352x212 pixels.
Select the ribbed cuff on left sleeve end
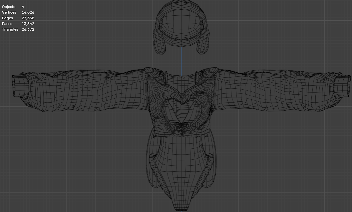(x=19, y=86)
